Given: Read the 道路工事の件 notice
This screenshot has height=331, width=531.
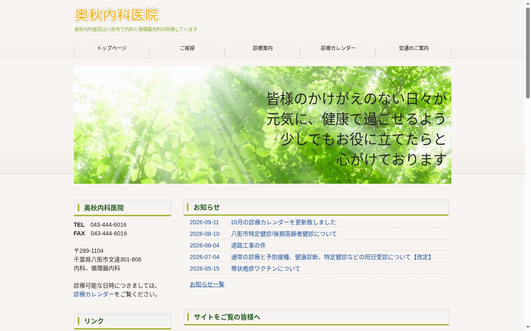Looking at the screenshot, I should click(248, 245).
